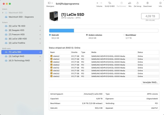Click the white Beschikbaar legend swatch

click(124, 35)
